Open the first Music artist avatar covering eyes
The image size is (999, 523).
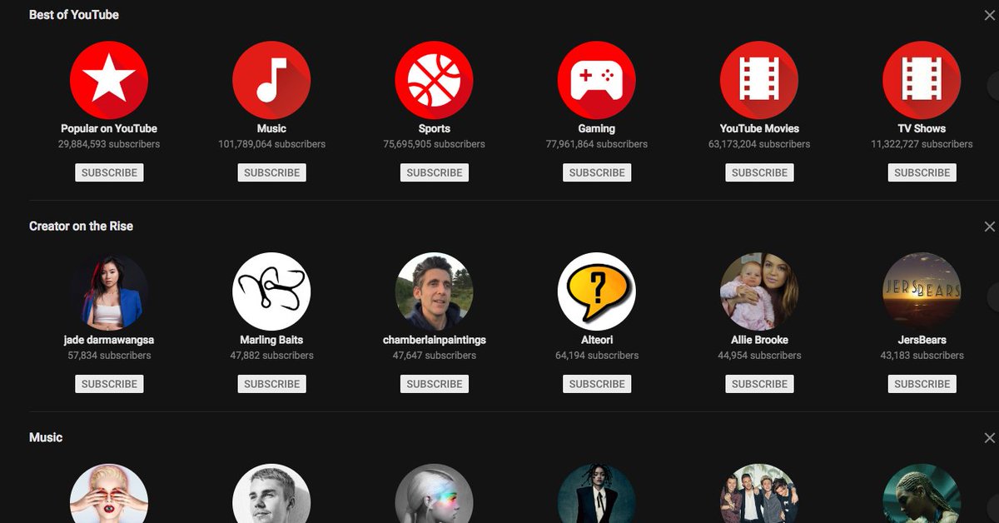pos(109,494)
